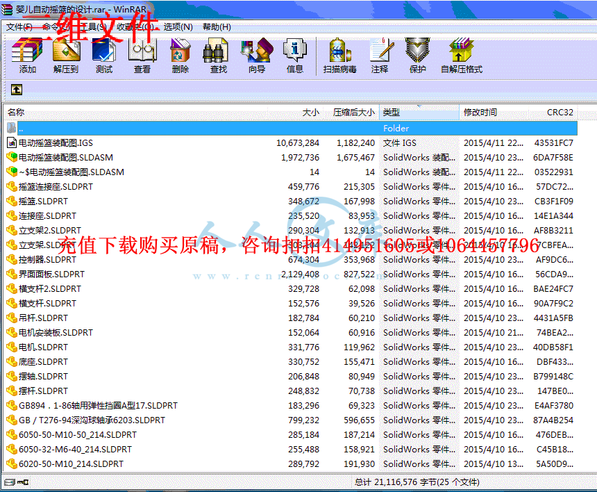597x492 pixels.
Task: Open the 帮助(H) menu
Action: click(217, 27)
